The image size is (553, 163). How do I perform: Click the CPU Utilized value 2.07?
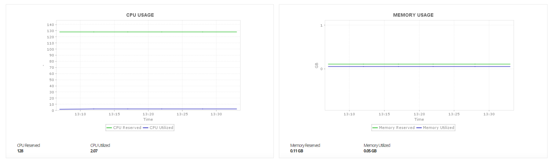[x=94, y=151]
